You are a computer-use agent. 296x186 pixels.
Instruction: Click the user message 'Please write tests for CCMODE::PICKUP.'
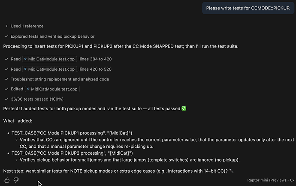248,8
